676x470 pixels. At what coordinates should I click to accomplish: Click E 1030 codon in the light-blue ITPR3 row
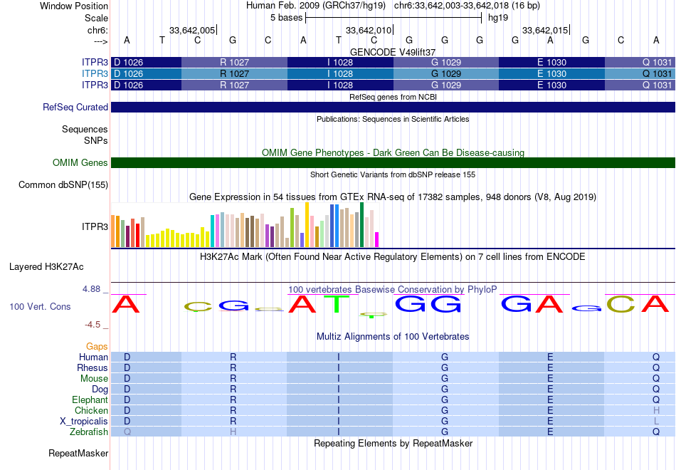[552, 74]
